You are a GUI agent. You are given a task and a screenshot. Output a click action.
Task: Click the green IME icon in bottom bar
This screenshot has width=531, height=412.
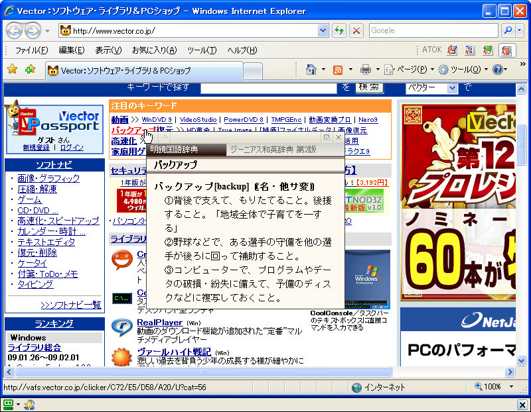click(8, 404)
